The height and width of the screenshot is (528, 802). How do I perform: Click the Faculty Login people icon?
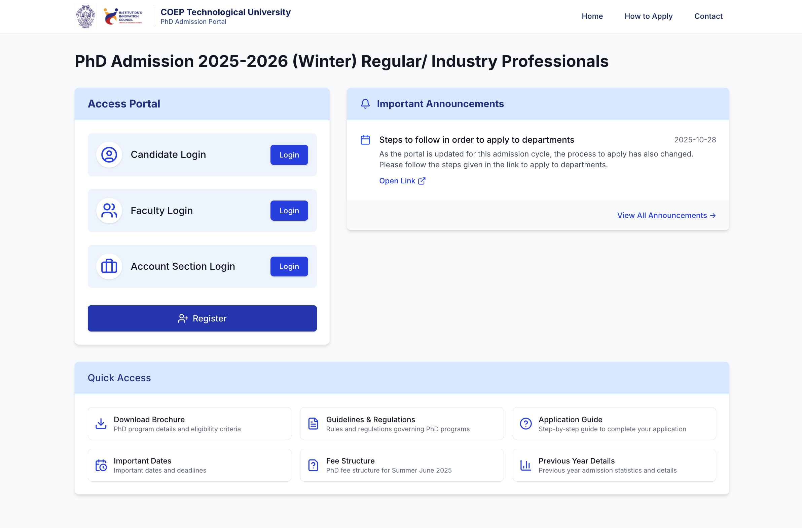[109, 211]
